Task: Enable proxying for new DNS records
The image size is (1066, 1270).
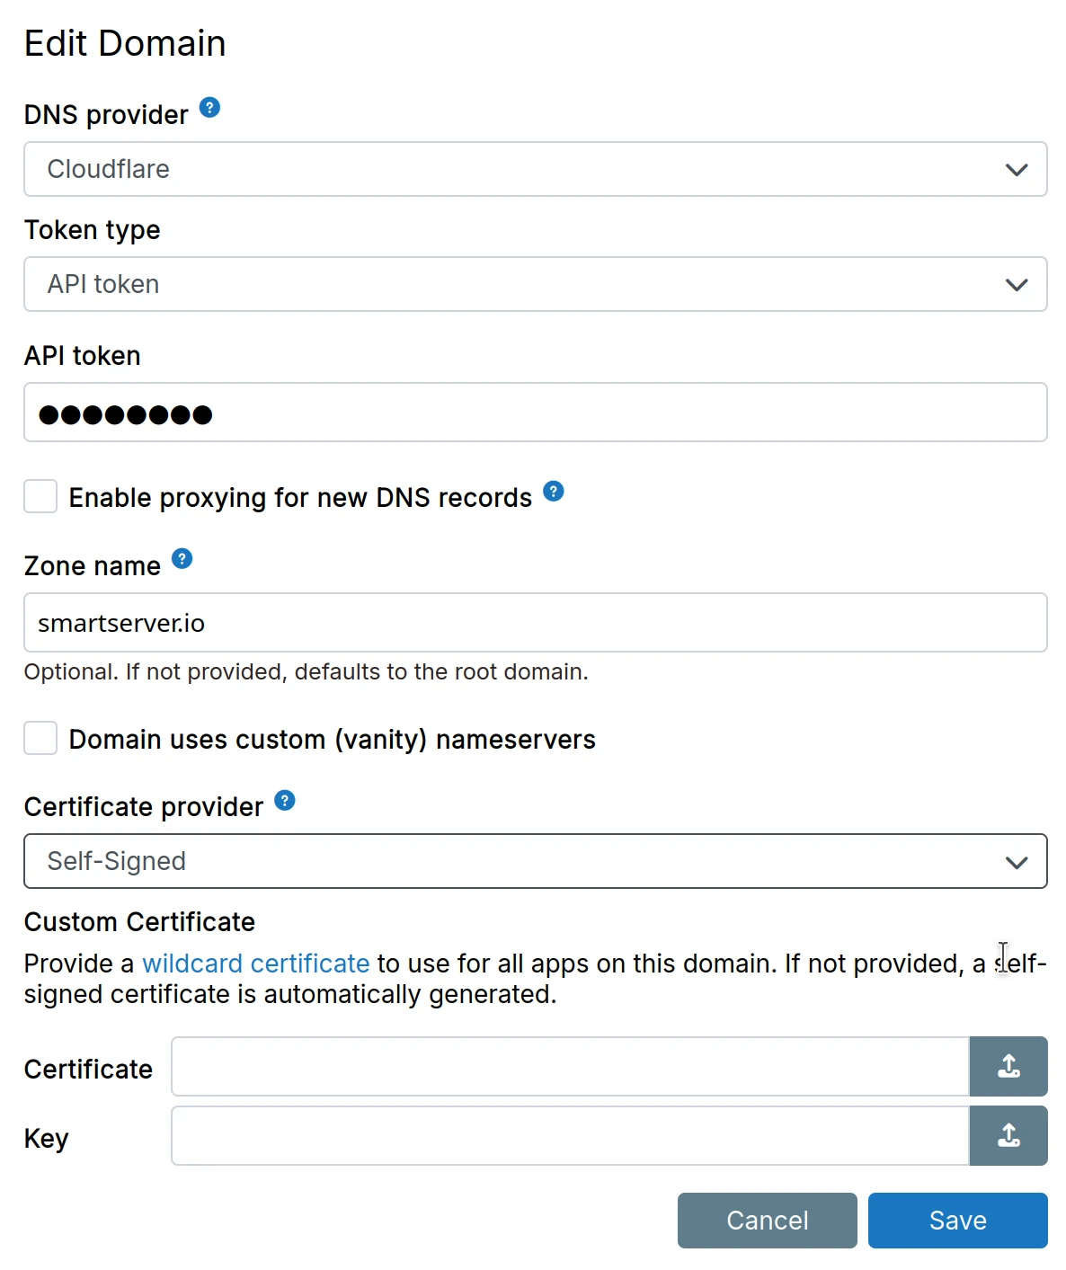Action: 40,496
